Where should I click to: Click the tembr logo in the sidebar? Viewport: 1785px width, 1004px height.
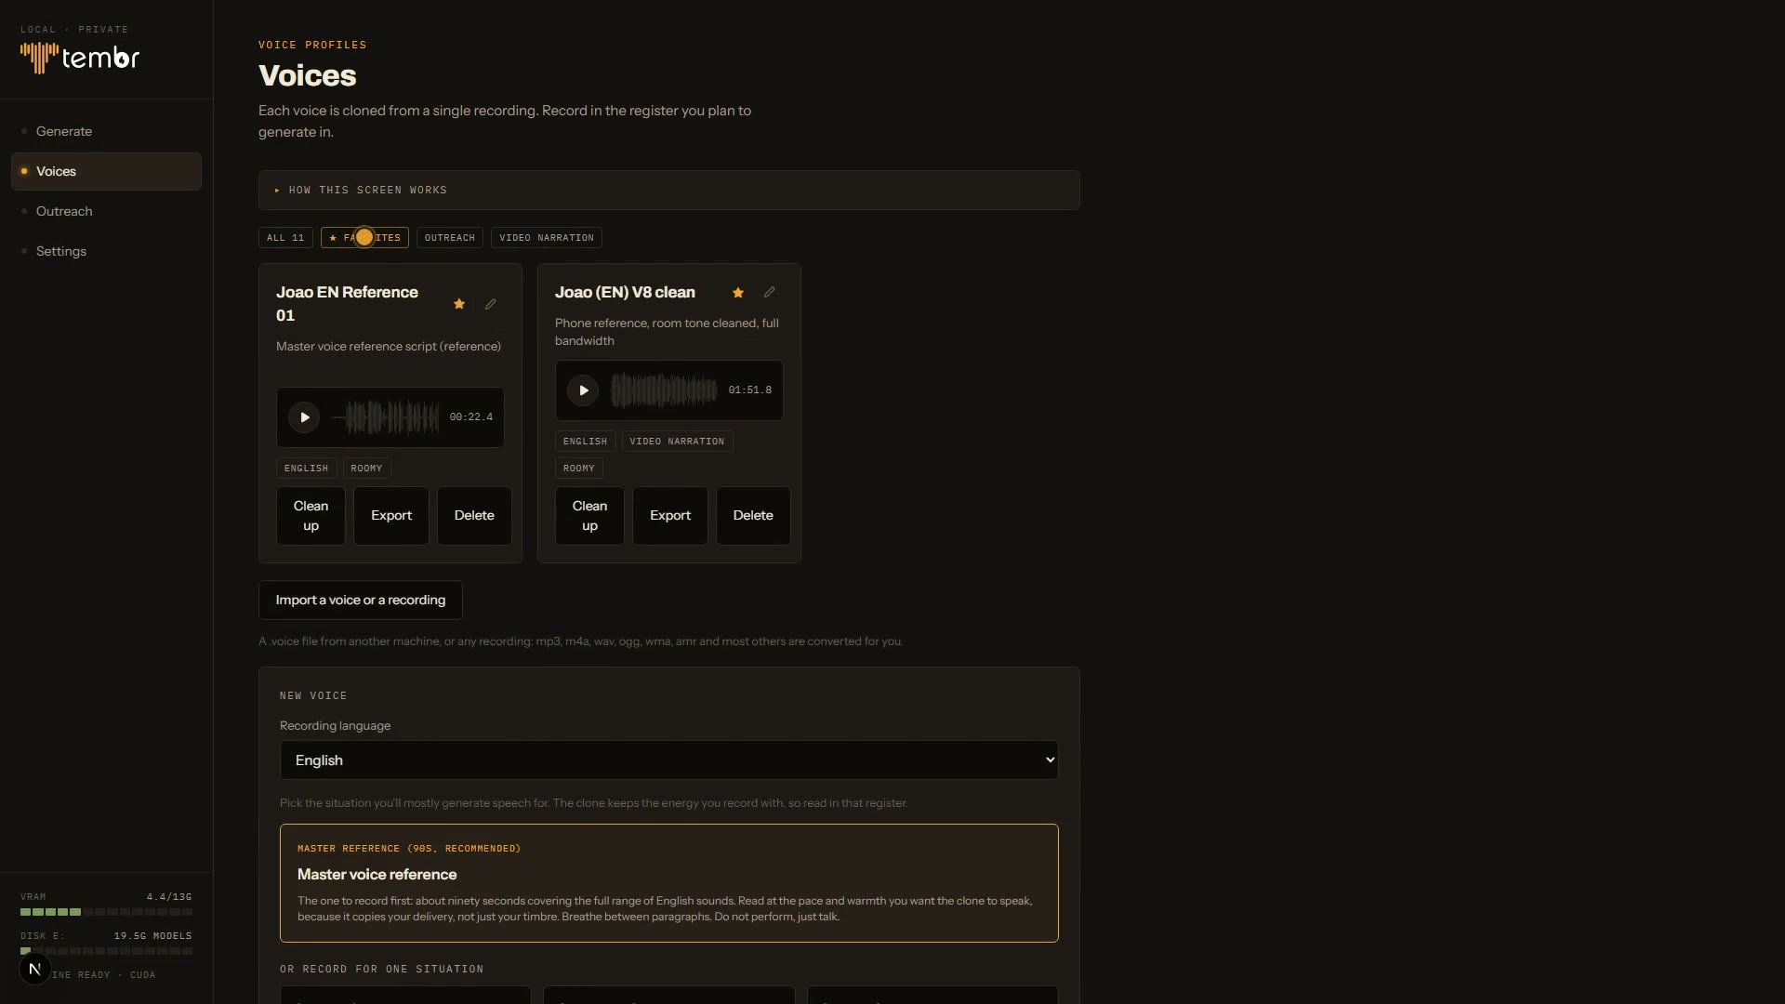pyautogui.click(x=80, y=58)
